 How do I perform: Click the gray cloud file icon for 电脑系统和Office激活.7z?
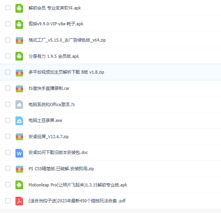[19, 105]
